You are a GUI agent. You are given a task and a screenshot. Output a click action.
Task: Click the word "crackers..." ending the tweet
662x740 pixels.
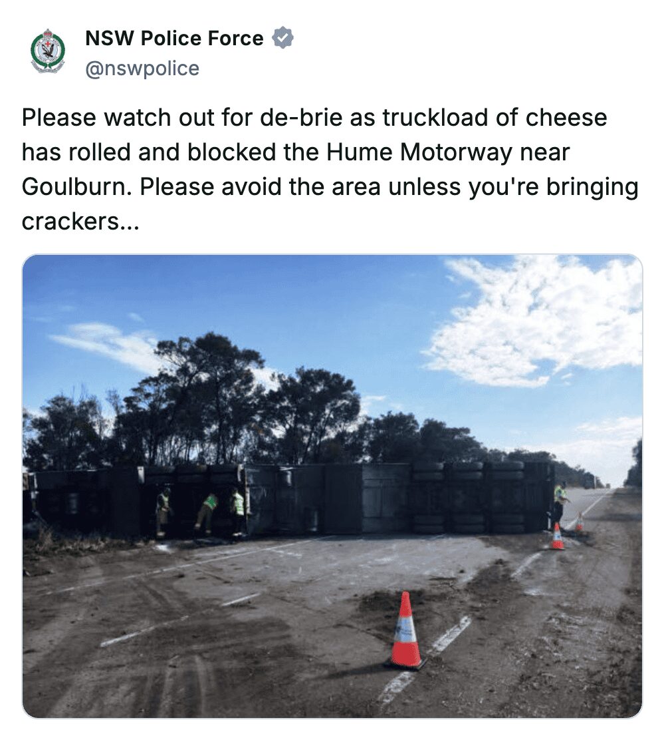(x=80, y=221)
